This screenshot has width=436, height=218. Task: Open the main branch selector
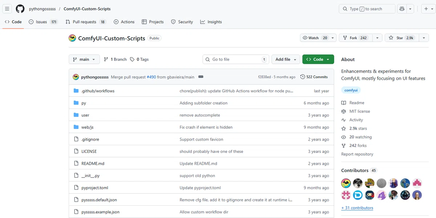[x=84, y=59]
